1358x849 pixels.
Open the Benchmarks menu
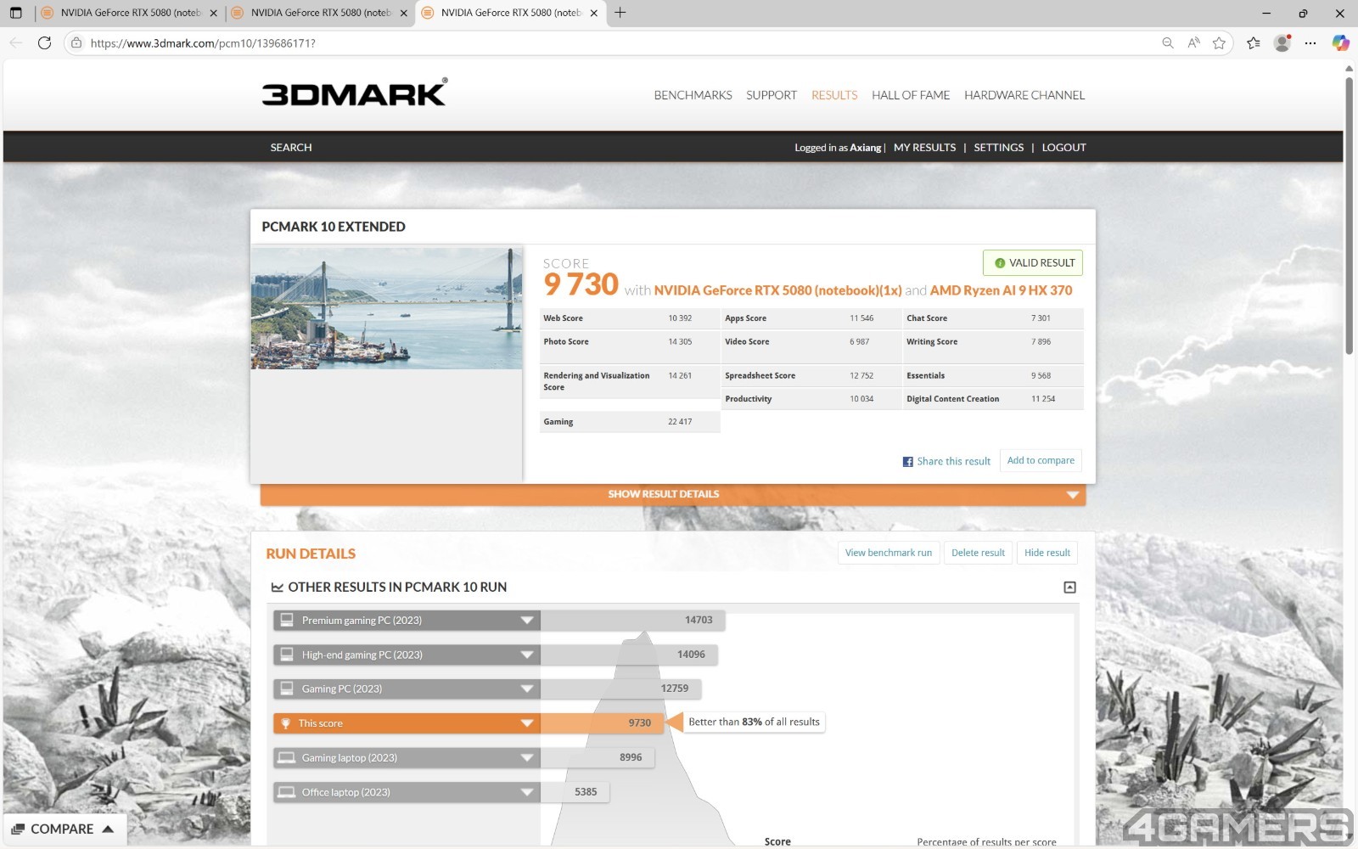point(693,95)
